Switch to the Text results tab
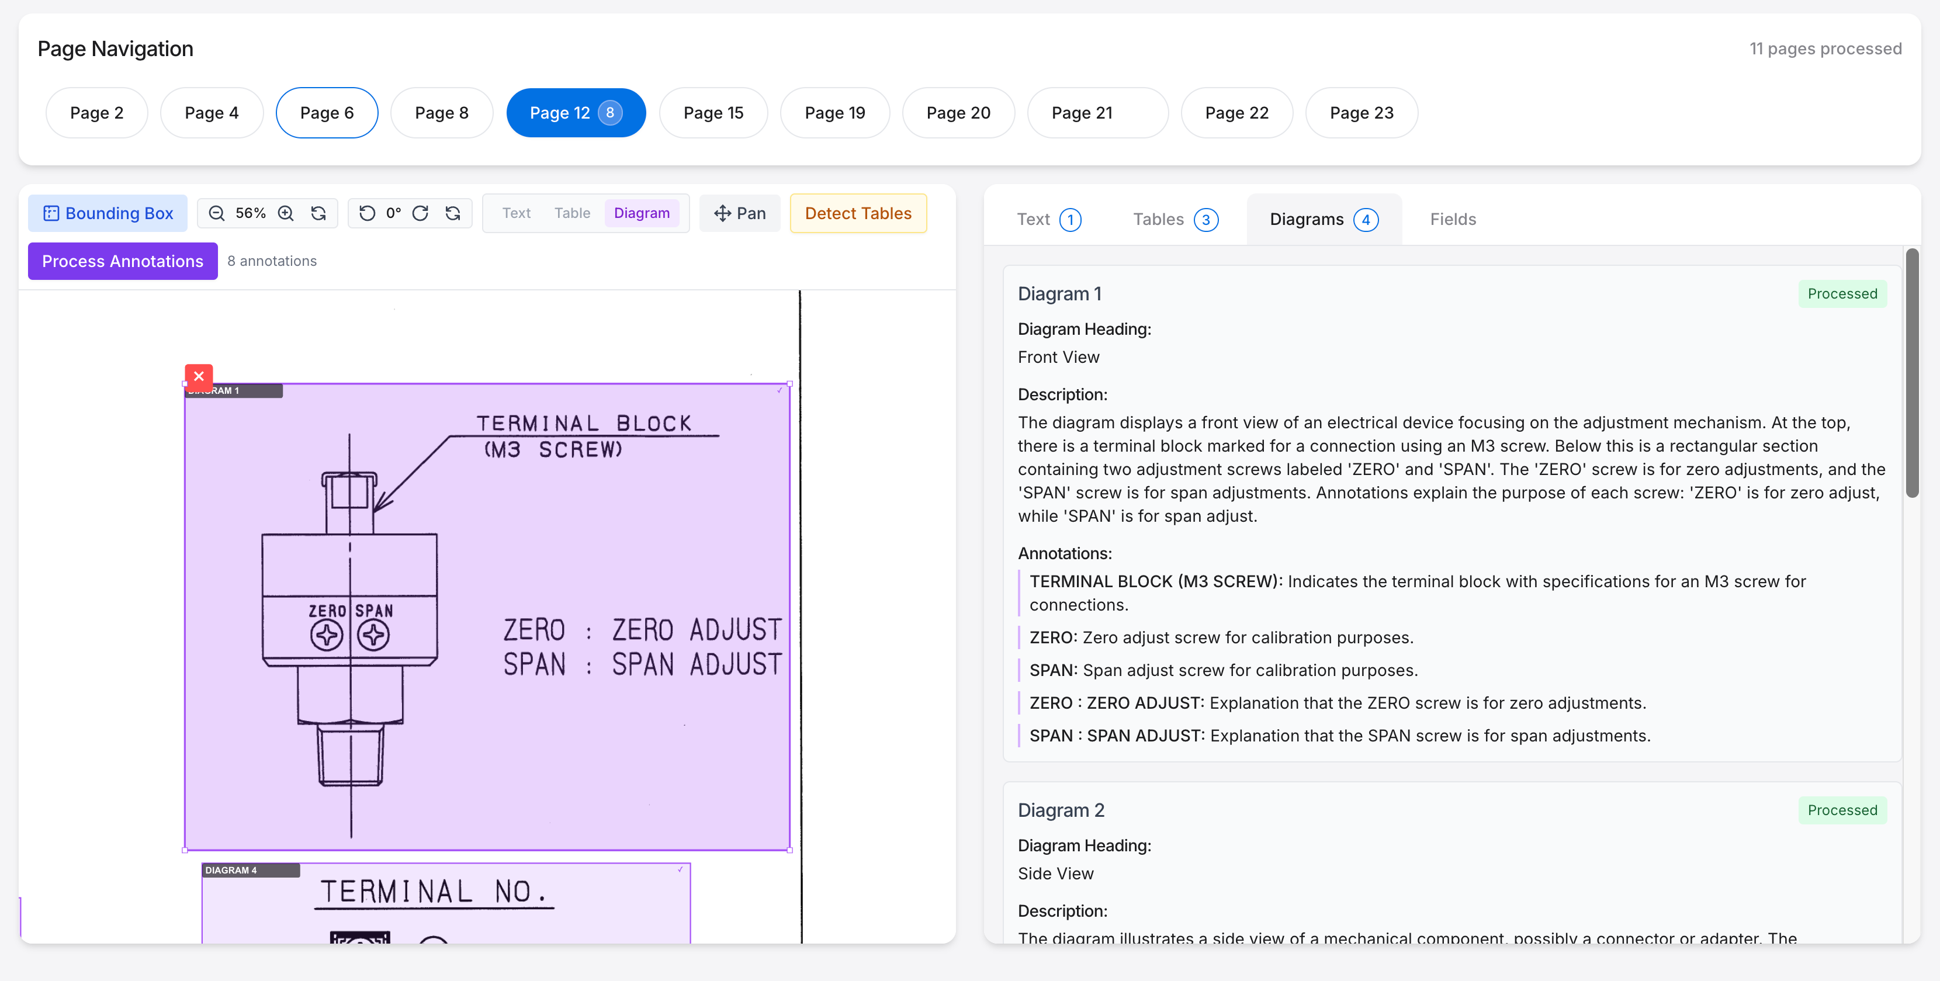1940x981 pixels. 1048,219
